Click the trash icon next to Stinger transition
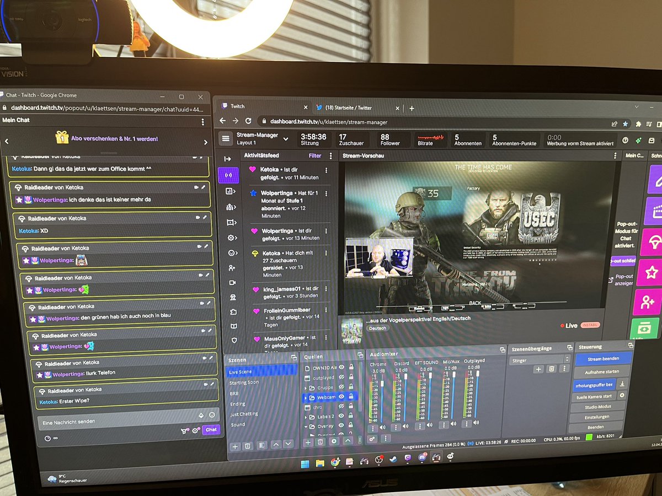Screen dimensions: 662x496 (x=551, y=369)
